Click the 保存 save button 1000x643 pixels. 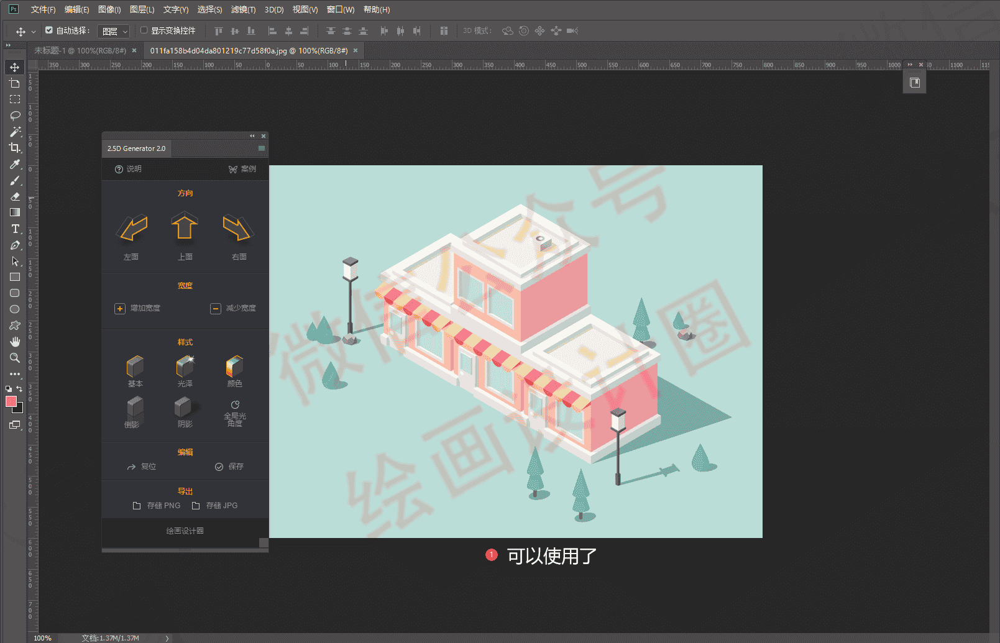(229, 467)
